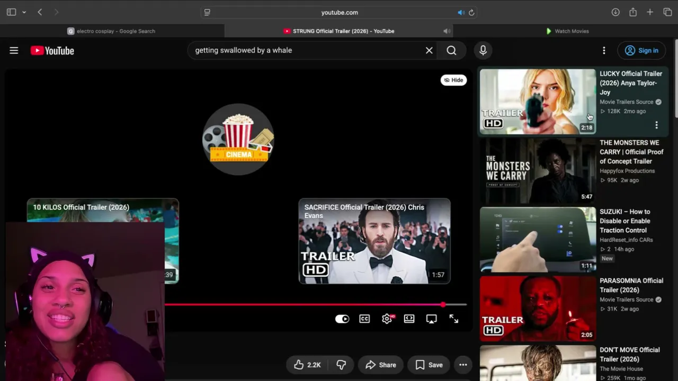Mute audio from the address bar speaker
The image size is (678, 381).
[461, 12]
